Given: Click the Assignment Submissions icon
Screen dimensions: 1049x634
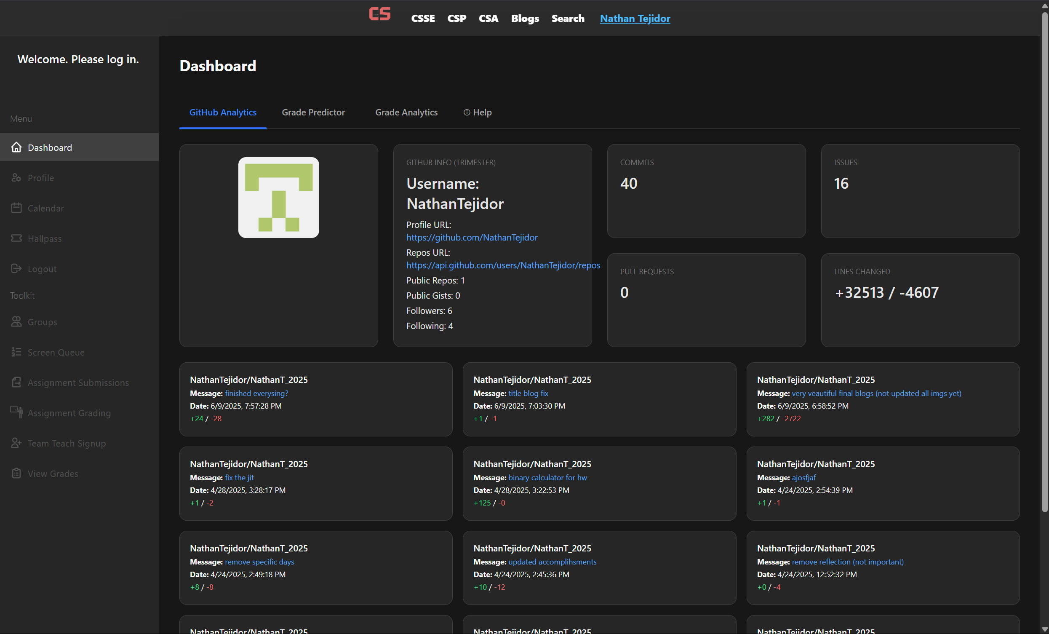Looking at the screenshot, I should tap(16, 383).
